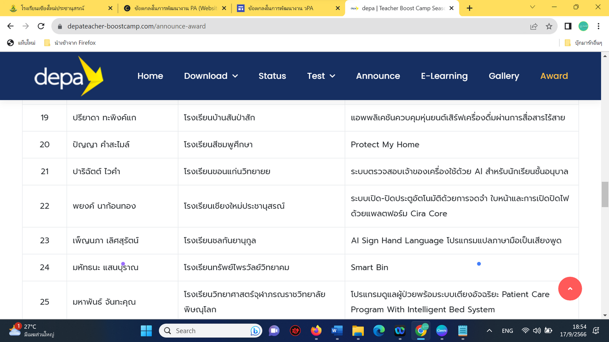The image size is (609, 342).
Task: Click the red scroll-to-top arrow button
Action: point(570,289)
